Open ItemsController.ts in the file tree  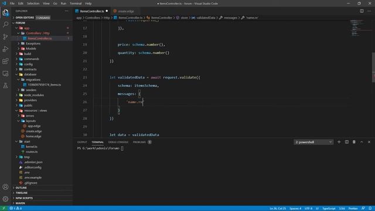[x=39, y=38]
